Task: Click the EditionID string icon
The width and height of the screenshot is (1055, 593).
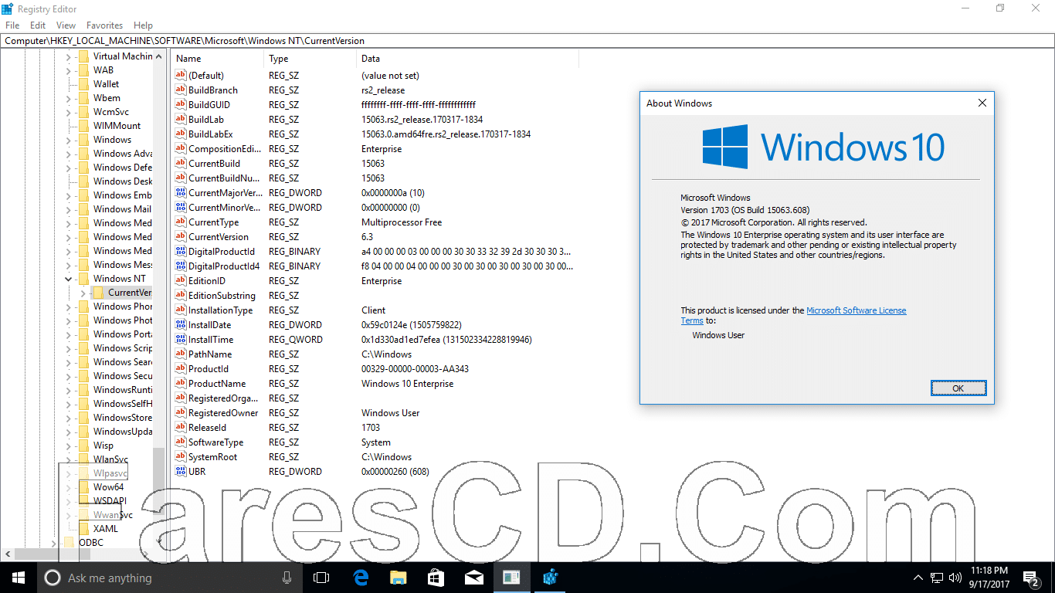Action: point(181,281)
